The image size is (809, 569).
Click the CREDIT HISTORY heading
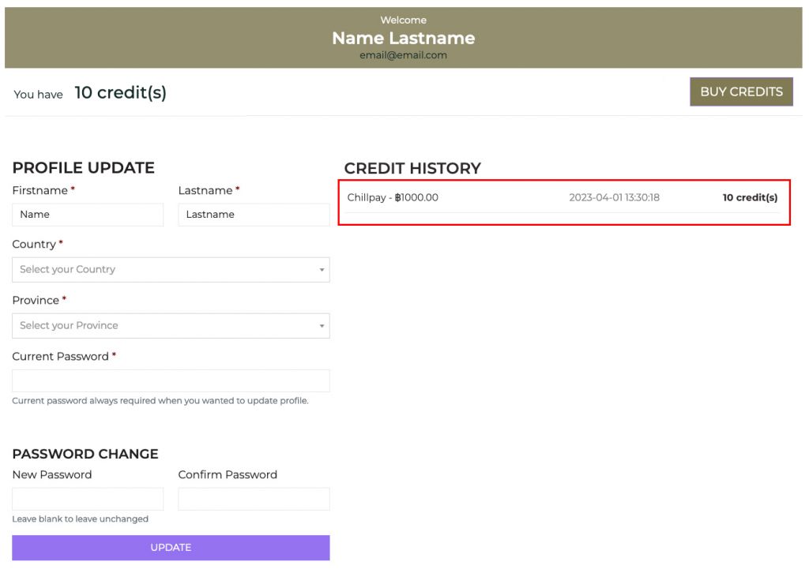tap(412, 168)
